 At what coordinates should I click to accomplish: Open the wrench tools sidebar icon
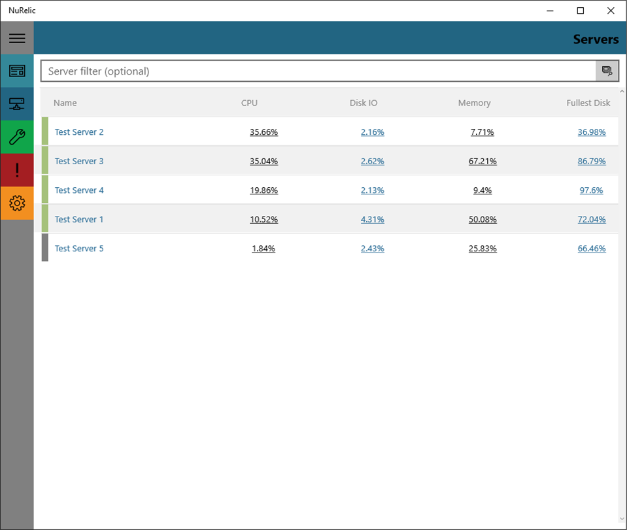(17, 137)
